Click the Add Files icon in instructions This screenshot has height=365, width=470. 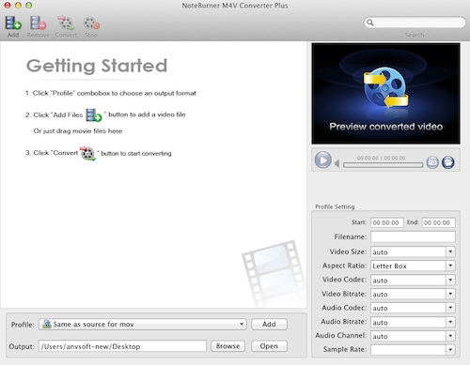click(x=94, y=115)
